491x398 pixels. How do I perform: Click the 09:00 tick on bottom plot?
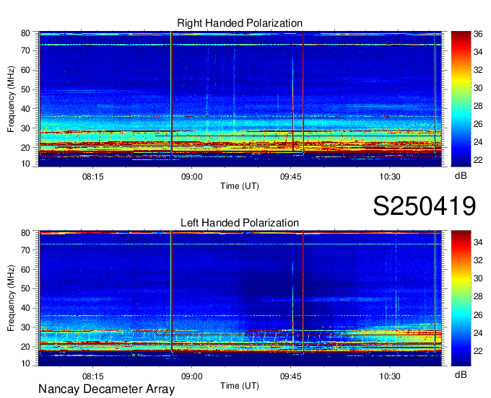(x=191, y=376)
